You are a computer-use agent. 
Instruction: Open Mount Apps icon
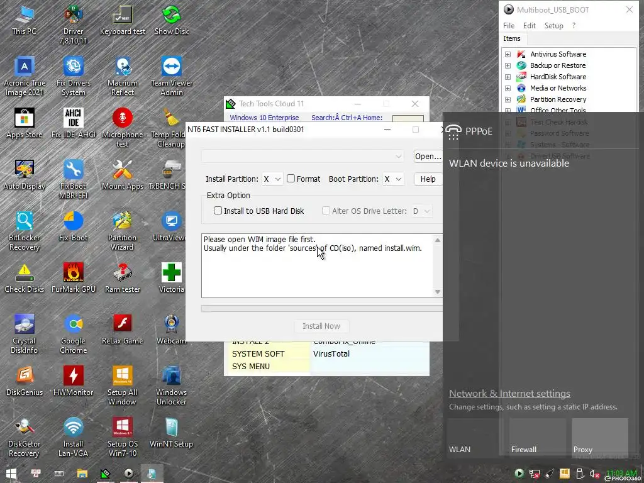(123, 175)
